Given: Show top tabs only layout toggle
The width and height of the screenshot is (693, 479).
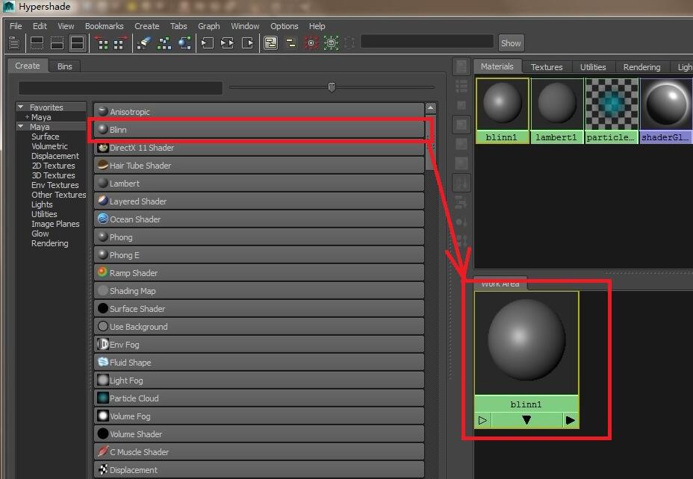Looking at the screenshot, I should [37, 43].
